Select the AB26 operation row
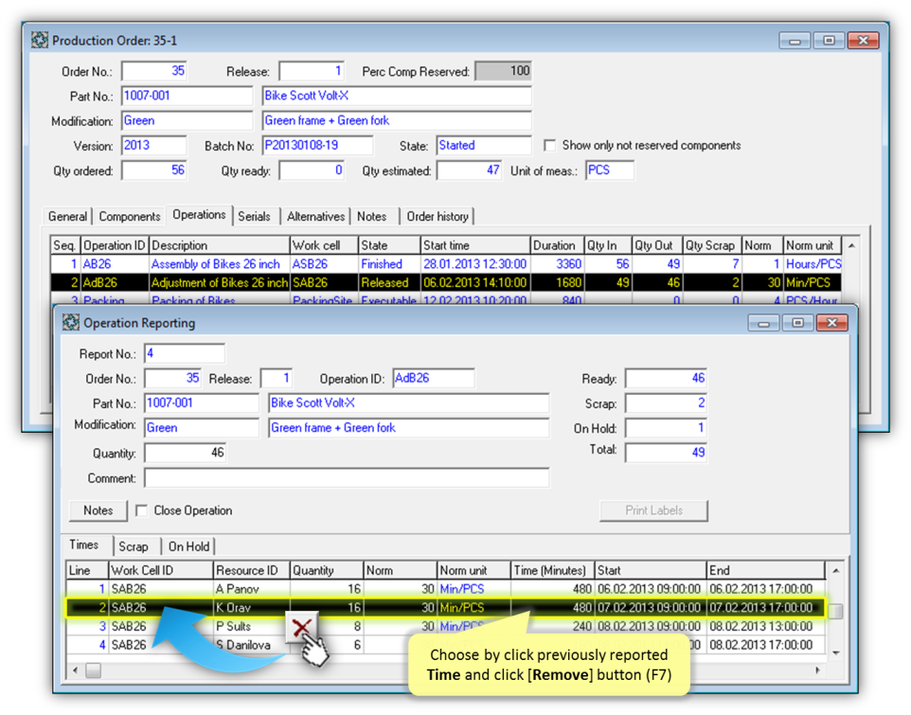The height and width of the screenshot is (715, 911). point(446,263)
